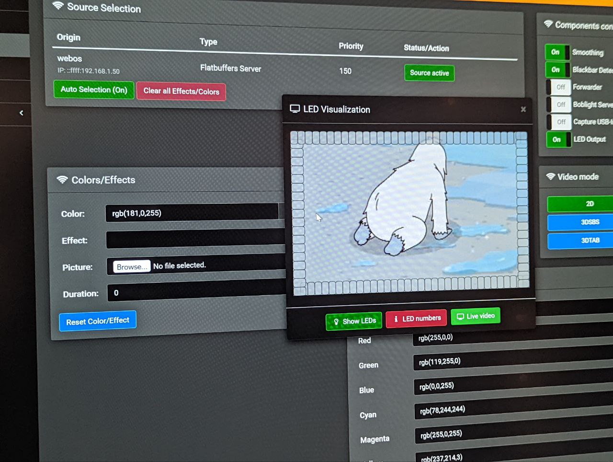Image resolution: width=613 pixels, height=462 pixels.
Task: Click the Source active button for webos
Action: pyautogui.click(x=429, y=73)
